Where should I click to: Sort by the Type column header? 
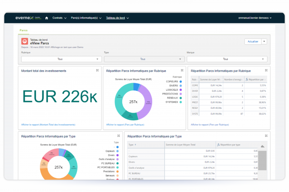(146, 145)
